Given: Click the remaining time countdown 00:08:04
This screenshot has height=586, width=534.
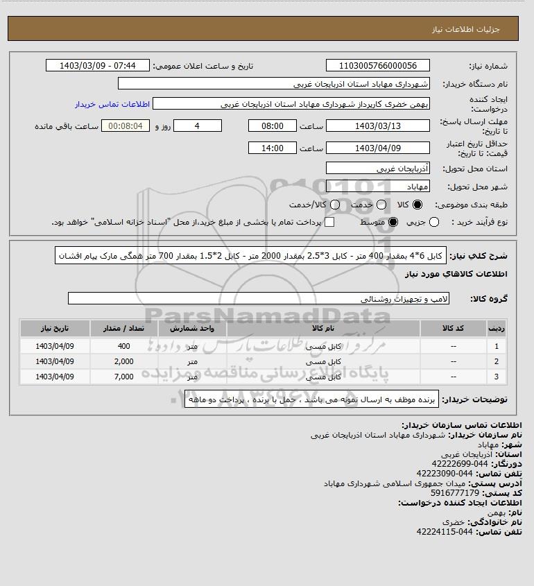Looking at the screenshot, I should [x=126, y=126].
